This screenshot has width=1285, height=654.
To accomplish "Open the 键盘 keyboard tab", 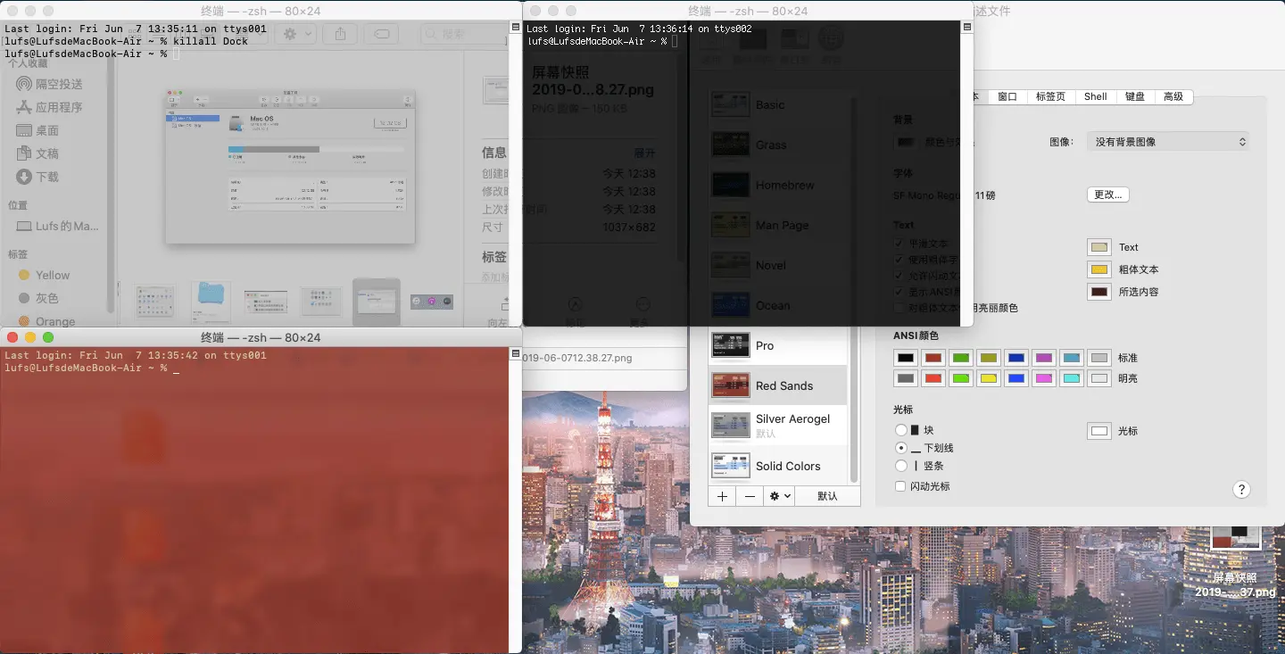I will (1134, 96).
